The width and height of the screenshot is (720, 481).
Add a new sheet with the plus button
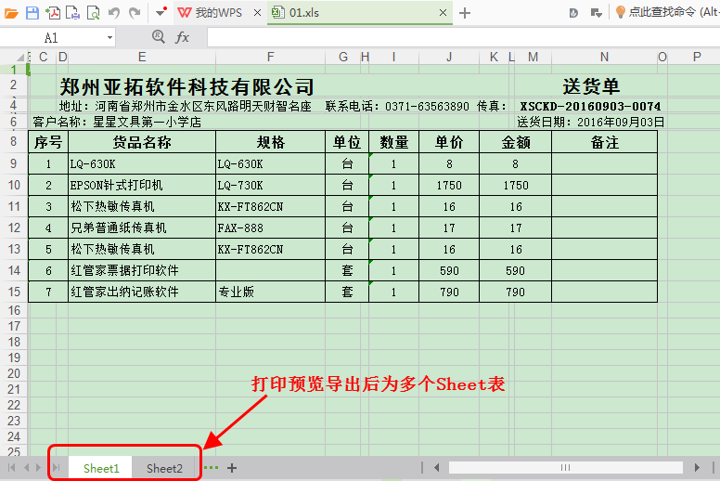[x=232, y=468]
